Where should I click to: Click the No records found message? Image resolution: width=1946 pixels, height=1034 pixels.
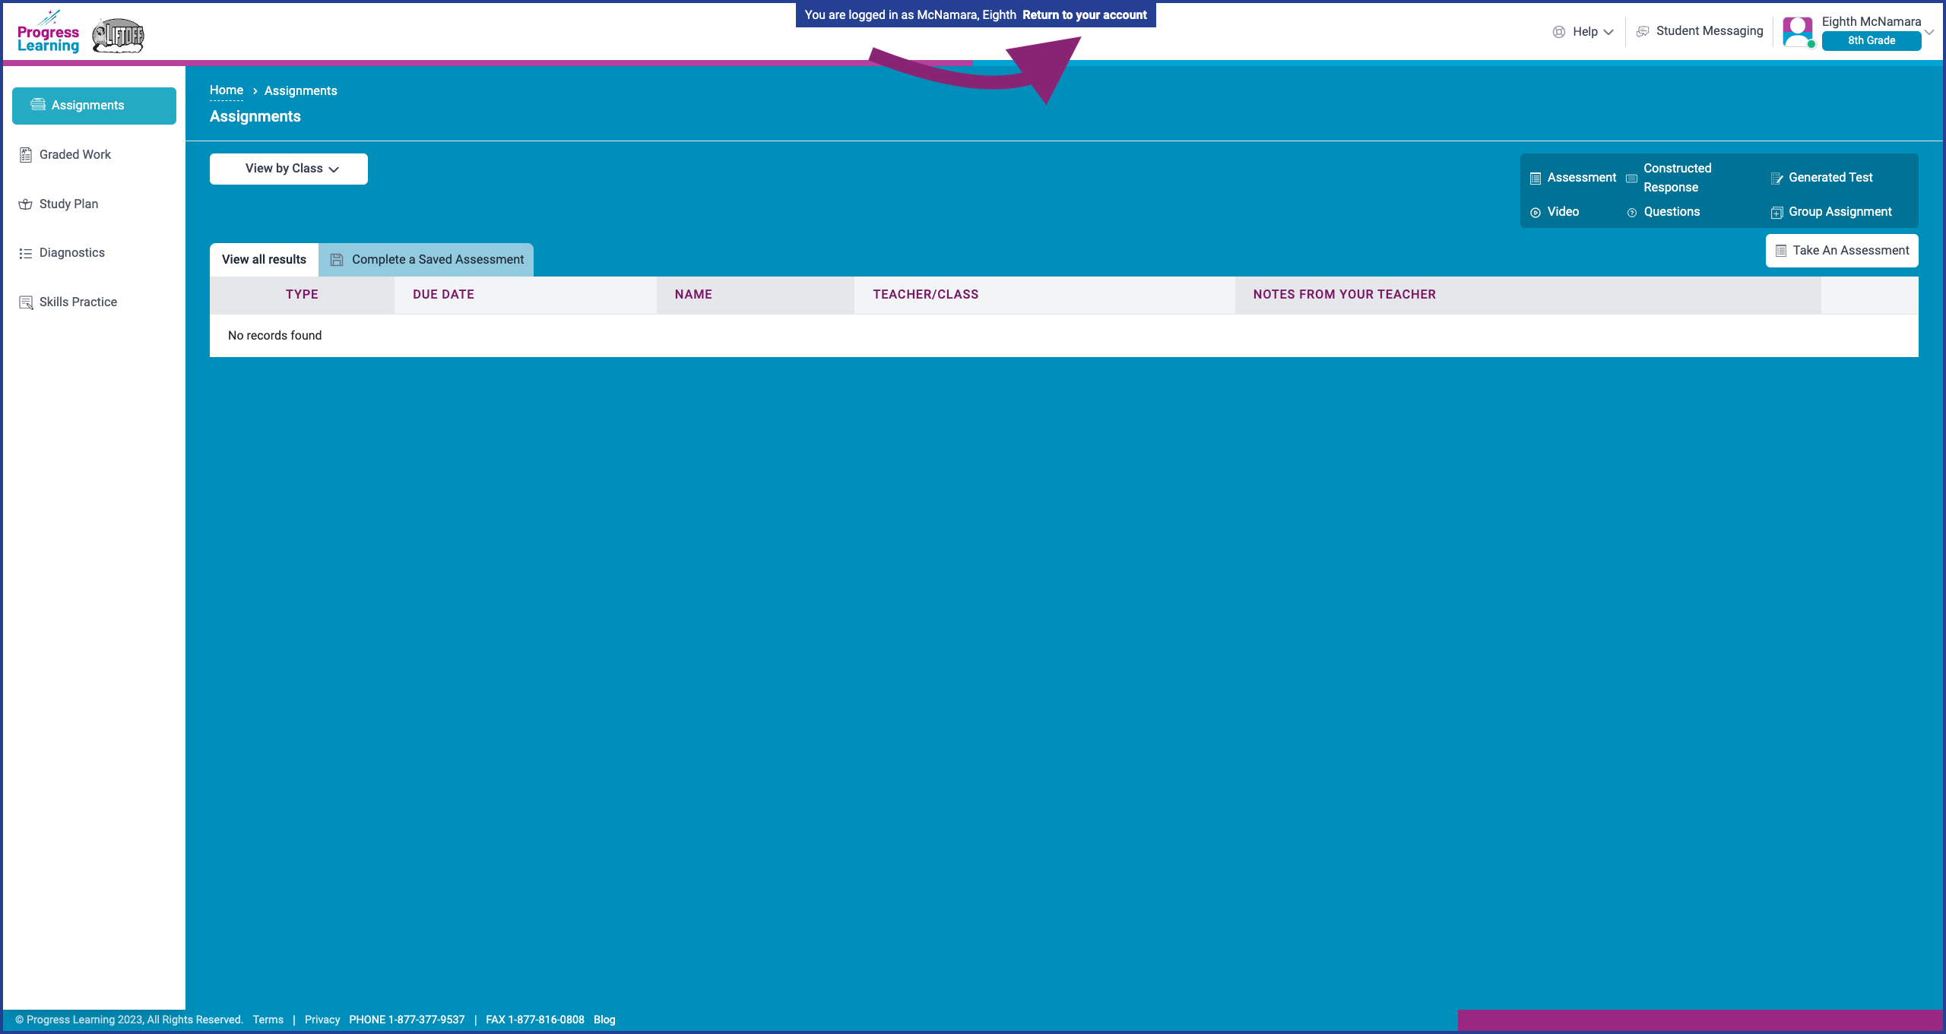click(x=274, y=336)
